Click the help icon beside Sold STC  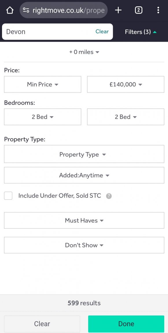click(x=109, y=196)
